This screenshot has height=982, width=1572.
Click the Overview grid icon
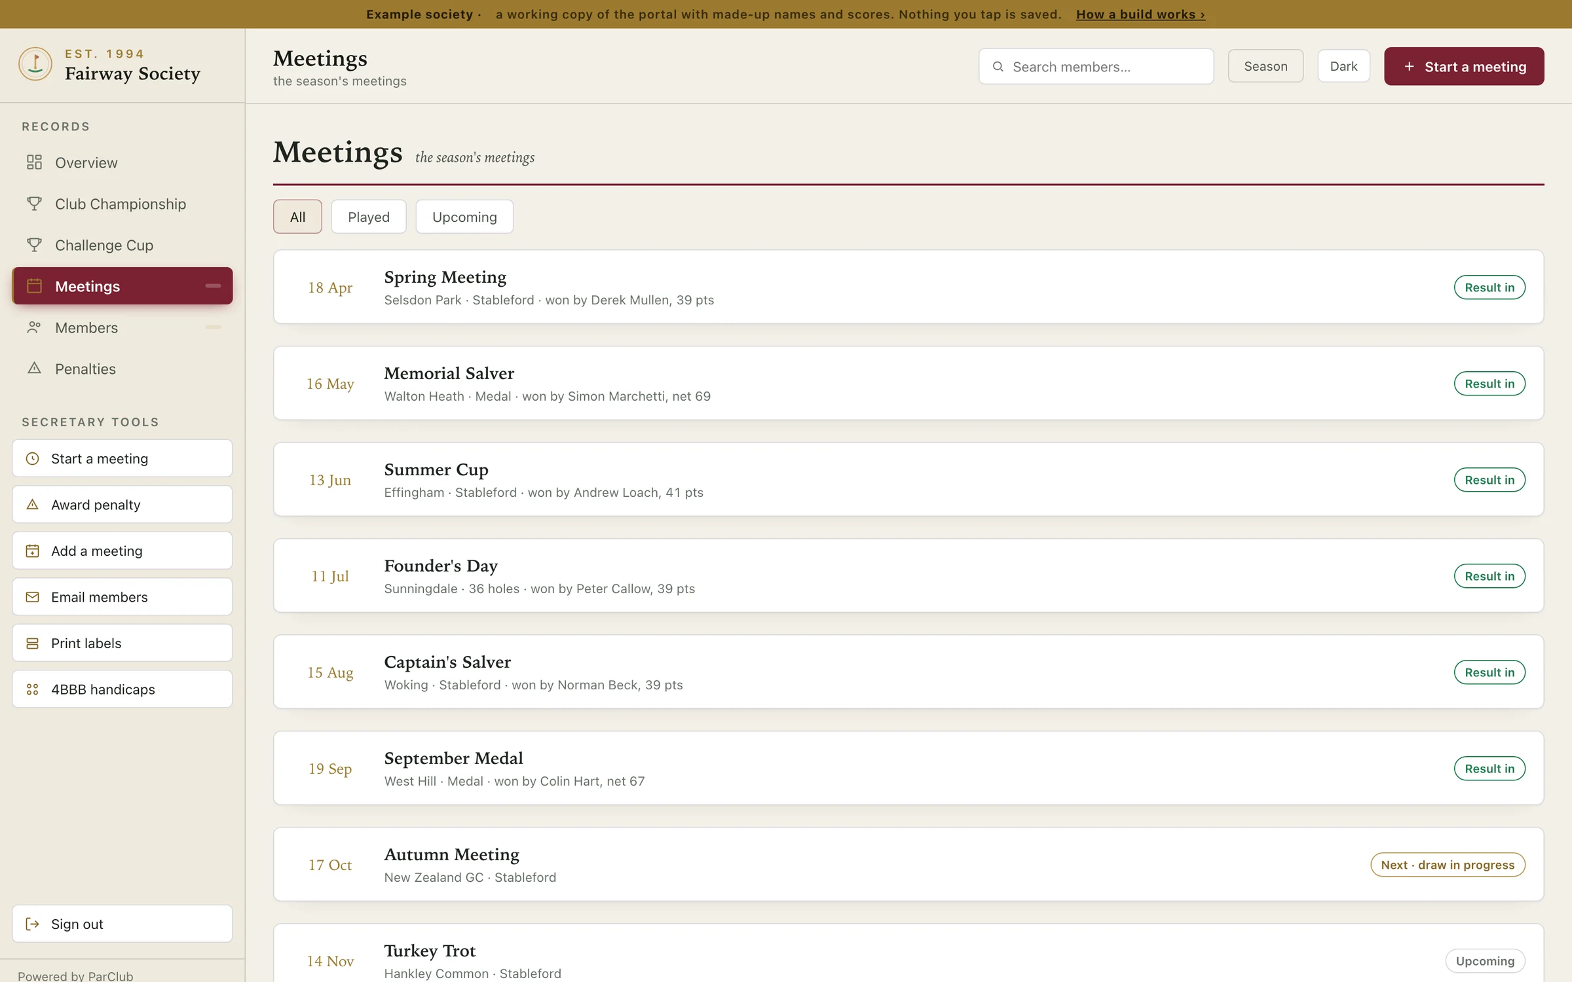34,162
